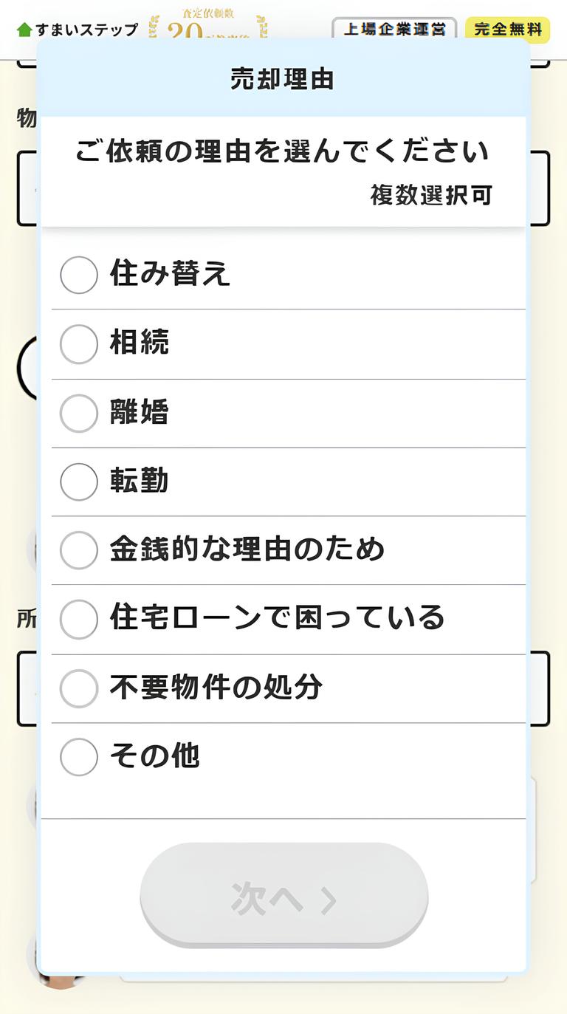567x1014 pixels.
Task: Click the 住宅ローンで困っている label text
Action: [277, 617]
